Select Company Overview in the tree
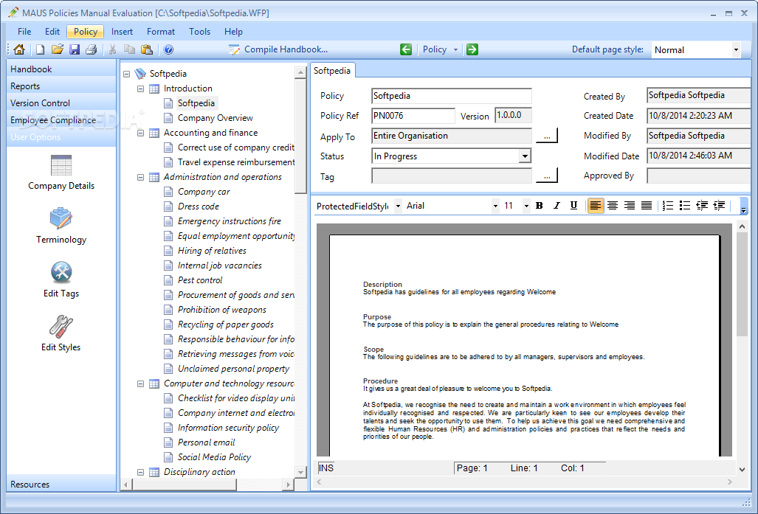 tap(215, 118)
